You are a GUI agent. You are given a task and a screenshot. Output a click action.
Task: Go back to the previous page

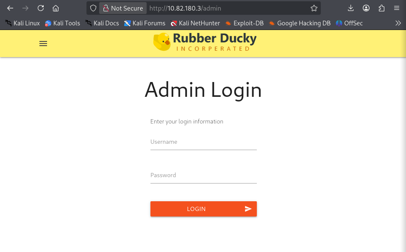point(10,8)
